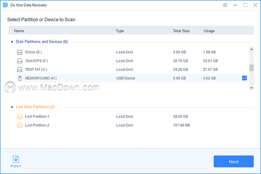The height and width of the screenshot is (174, 261).
Task: Sort by the Total Size column header
Action: coord(181,31)
